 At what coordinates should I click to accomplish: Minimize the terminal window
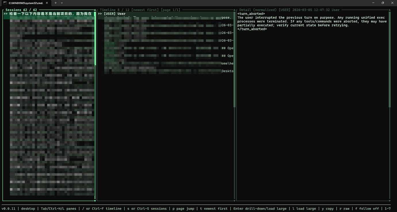pos(373,3)
